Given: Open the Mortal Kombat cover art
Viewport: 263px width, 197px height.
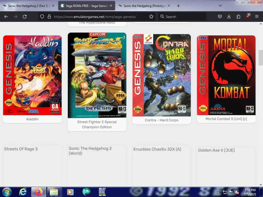Looking at the screenshot, I should (226, 75).
